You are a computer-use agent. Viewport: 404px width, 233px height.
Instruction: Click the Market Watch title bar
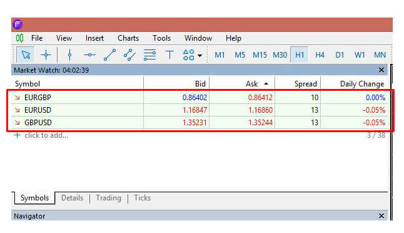coord(199,70)
